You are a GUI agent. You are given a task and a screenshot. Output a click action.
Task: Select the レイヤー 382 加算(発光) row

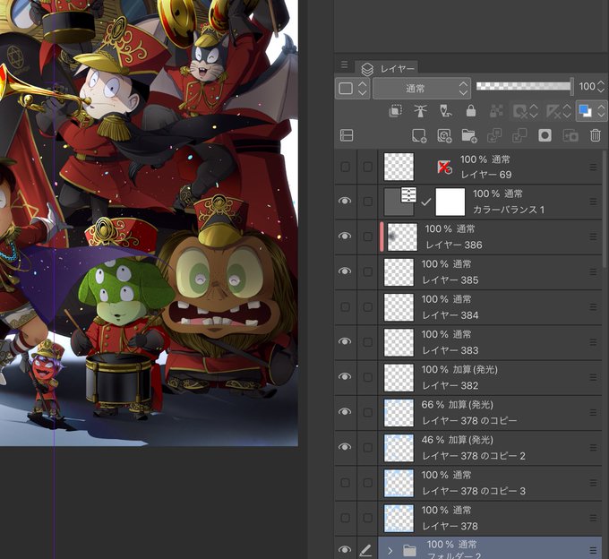(490, 377)
